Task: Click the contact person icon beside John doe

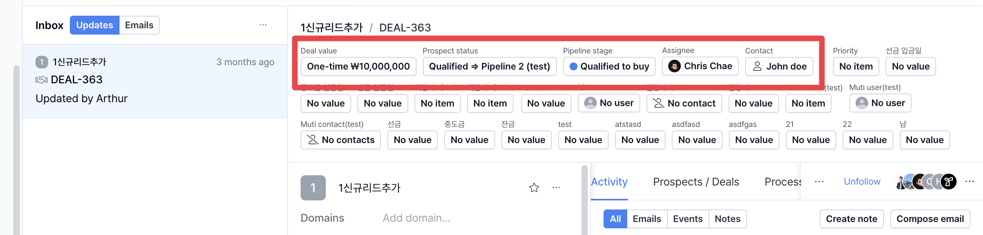Action: (758, 66)
